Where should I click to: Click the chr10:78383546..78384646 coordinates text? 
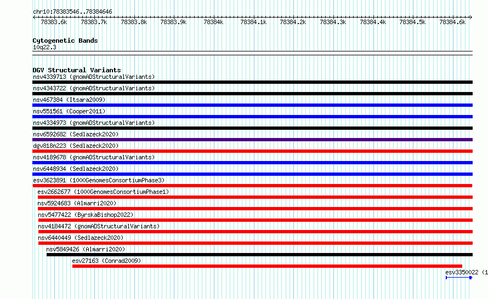[x=72, y=12]
